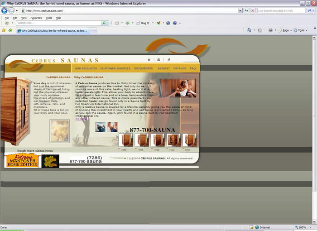Open the Favorites menu
Viewport: 317px width, 231px height.
[x=36, y=18]
